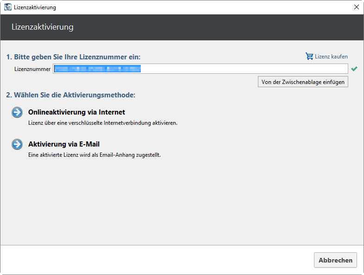Click the encrypted internet connection description

(x=103, y=123)
